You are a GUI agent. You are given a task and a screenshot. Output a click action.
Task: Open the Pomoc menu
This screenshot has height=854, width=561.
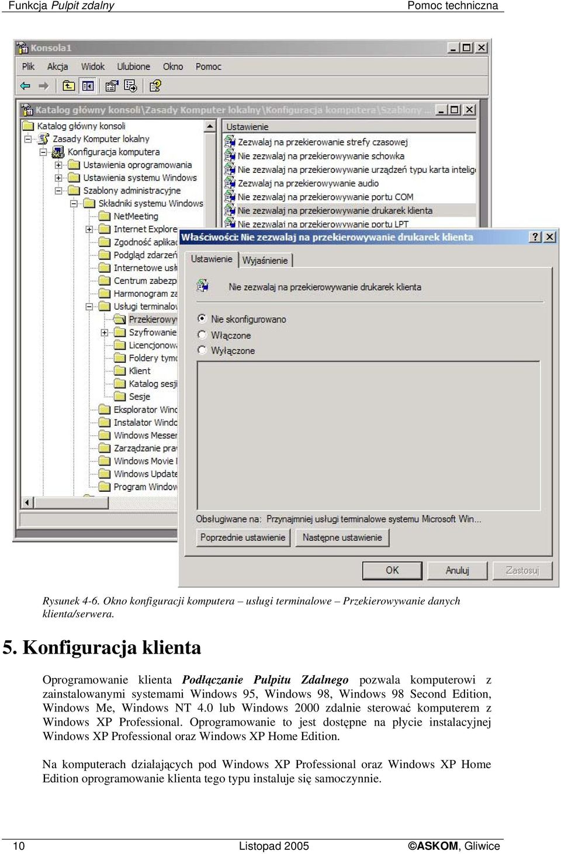click(209, 67)
